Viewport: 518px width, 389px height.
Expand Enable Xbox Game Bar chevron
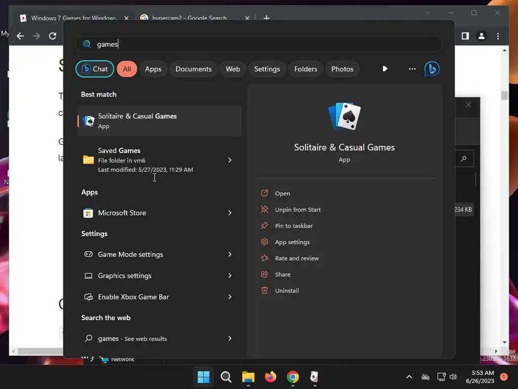coord(230,297)
